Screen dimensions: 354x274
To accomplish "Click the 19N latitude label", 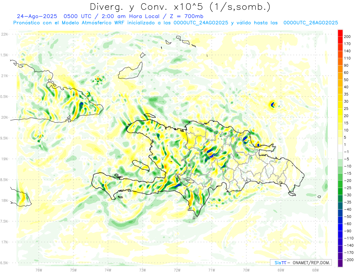I will point(4,159).
